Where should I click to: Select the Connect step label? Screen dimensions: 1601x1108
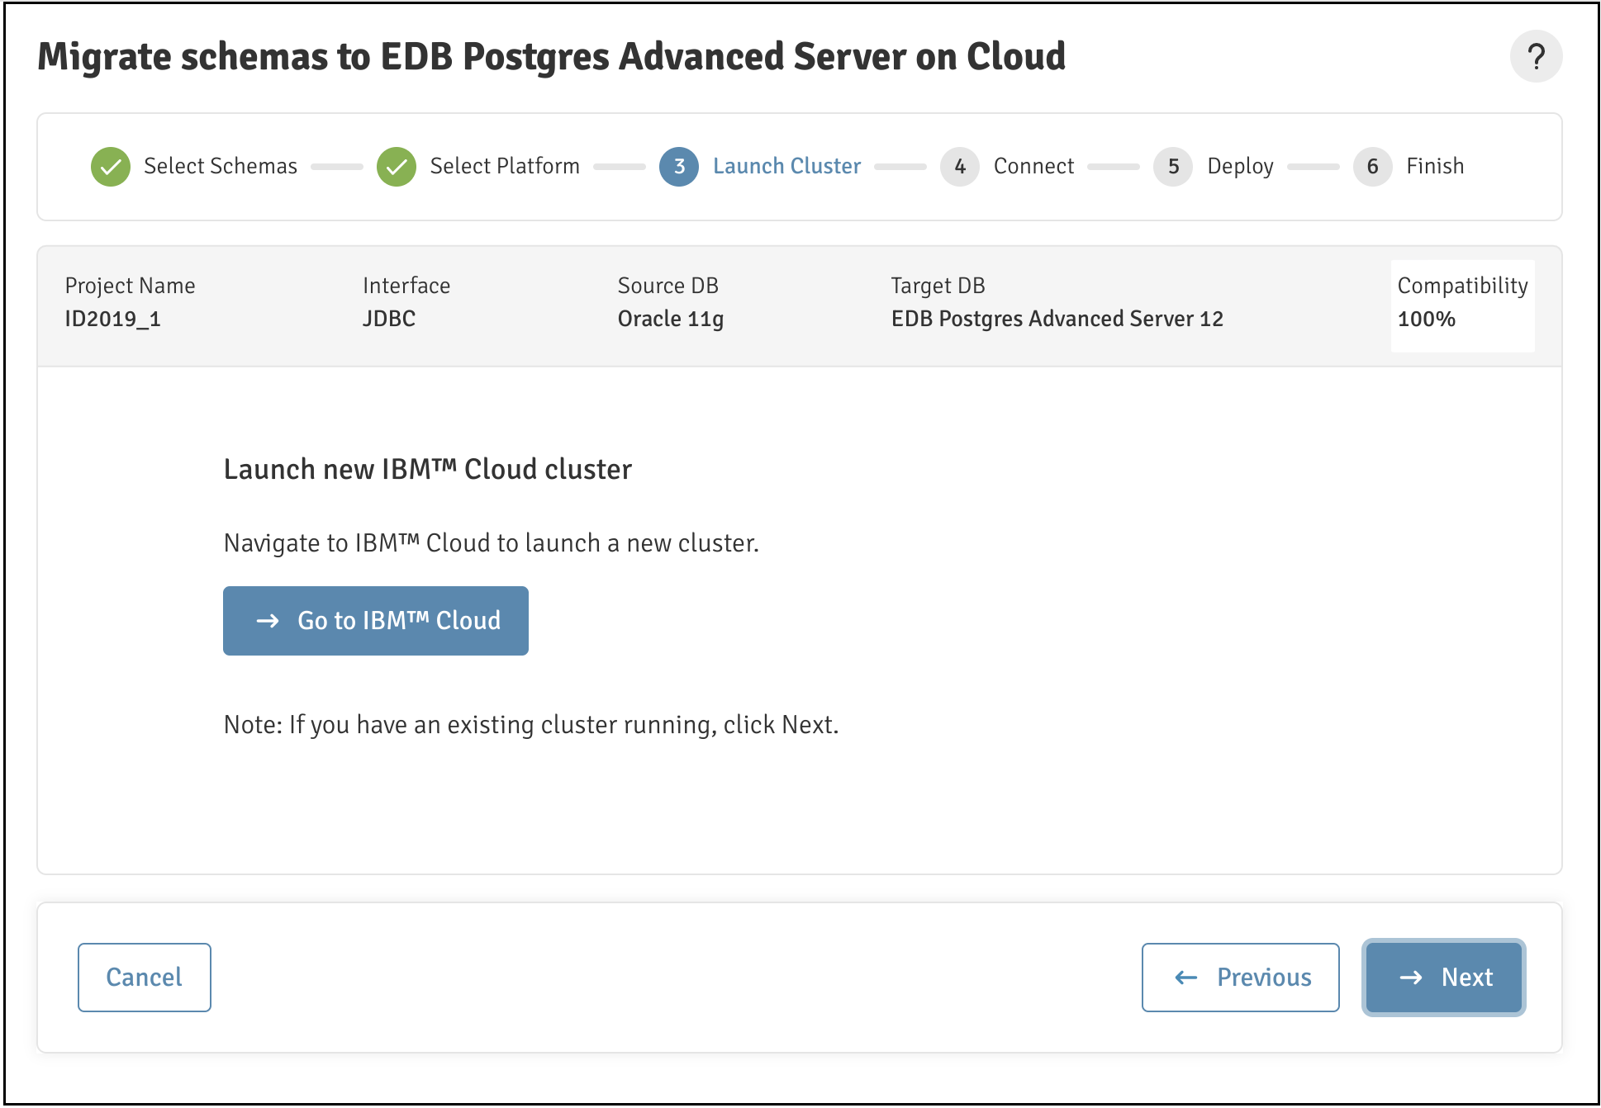point(1033,166)
